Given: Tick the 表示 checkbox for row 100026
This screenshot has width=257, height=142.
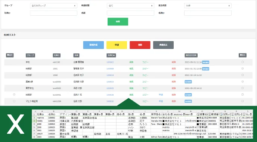Looking at the screenshot, I should [x=242, y=95].
